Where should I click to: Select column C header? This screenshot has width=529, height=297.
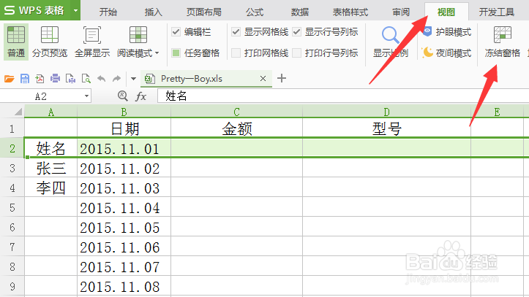[x=236, y=112]
